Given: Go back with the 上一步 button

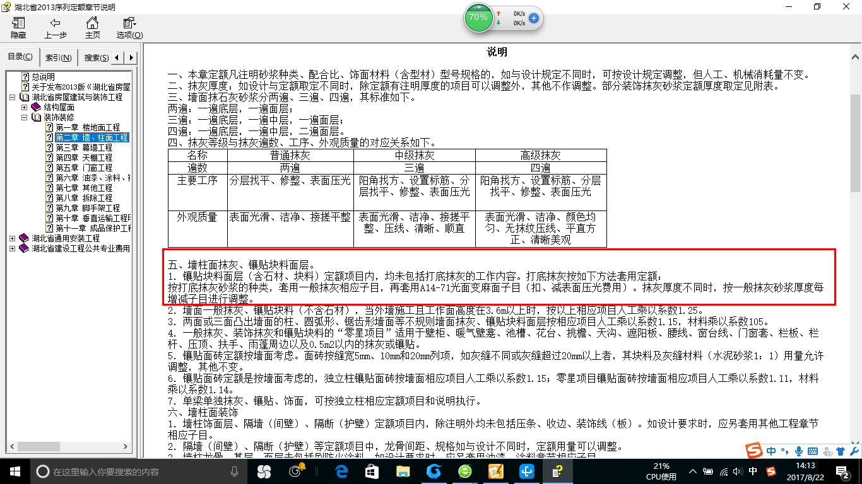Looking at the screenshot, I should pyautogui.click(x=56, y=28).
